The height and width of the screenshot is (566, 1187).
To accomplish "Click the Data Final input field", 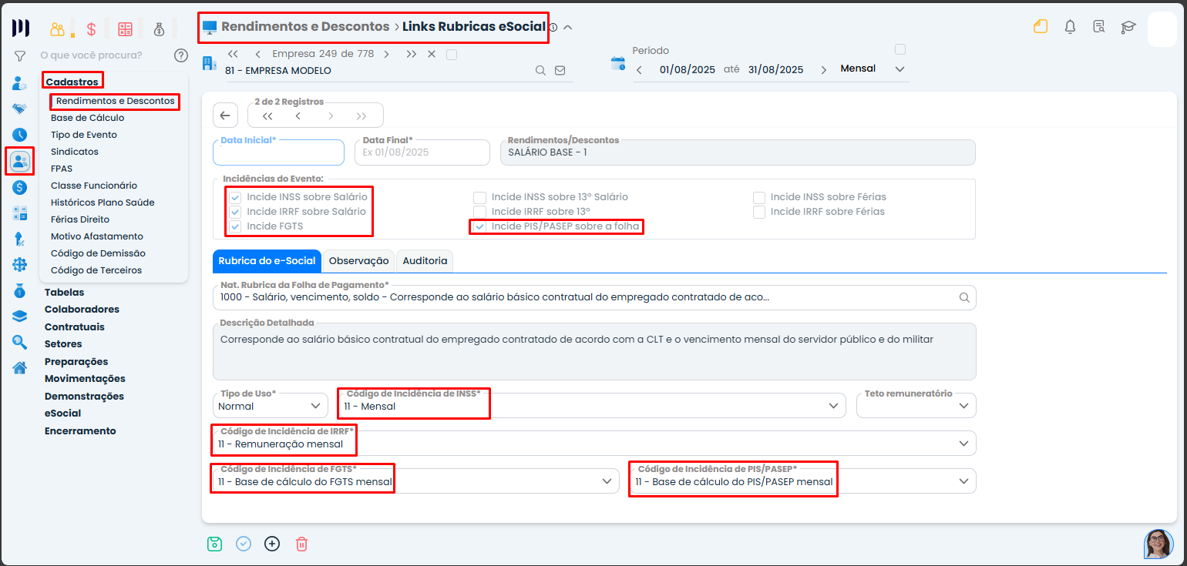I will click(422, 152).
